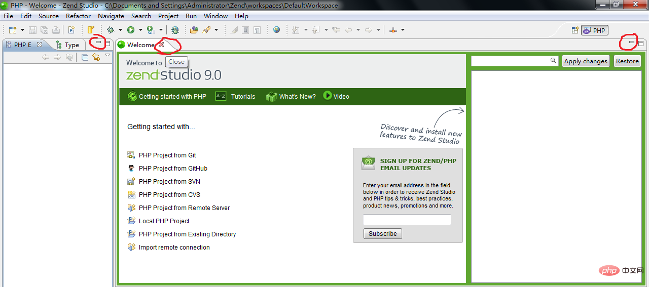This screenshot has width=649, height=287.
Task: Click Collapse All in PHP Explorer
Action: [85, 57]
